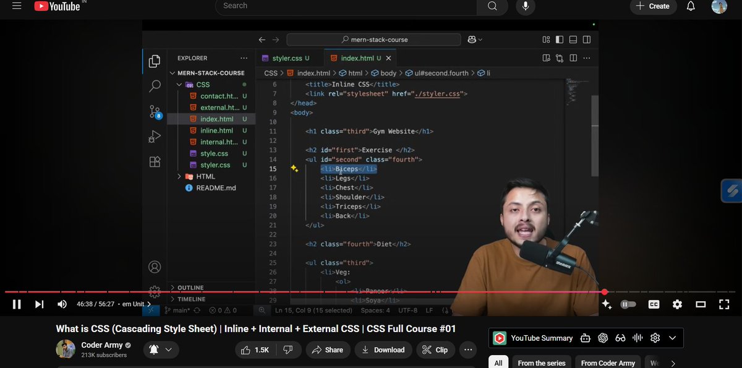Image resolution: width=742 pixels, height=368 pixels.
Task: Select the Extensions icon in the activity bar
Action: [154, 161]
